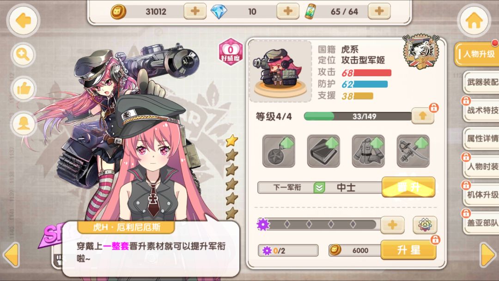
Task: Select the uniform promotion material slot
Action: (x=368, y=151)
